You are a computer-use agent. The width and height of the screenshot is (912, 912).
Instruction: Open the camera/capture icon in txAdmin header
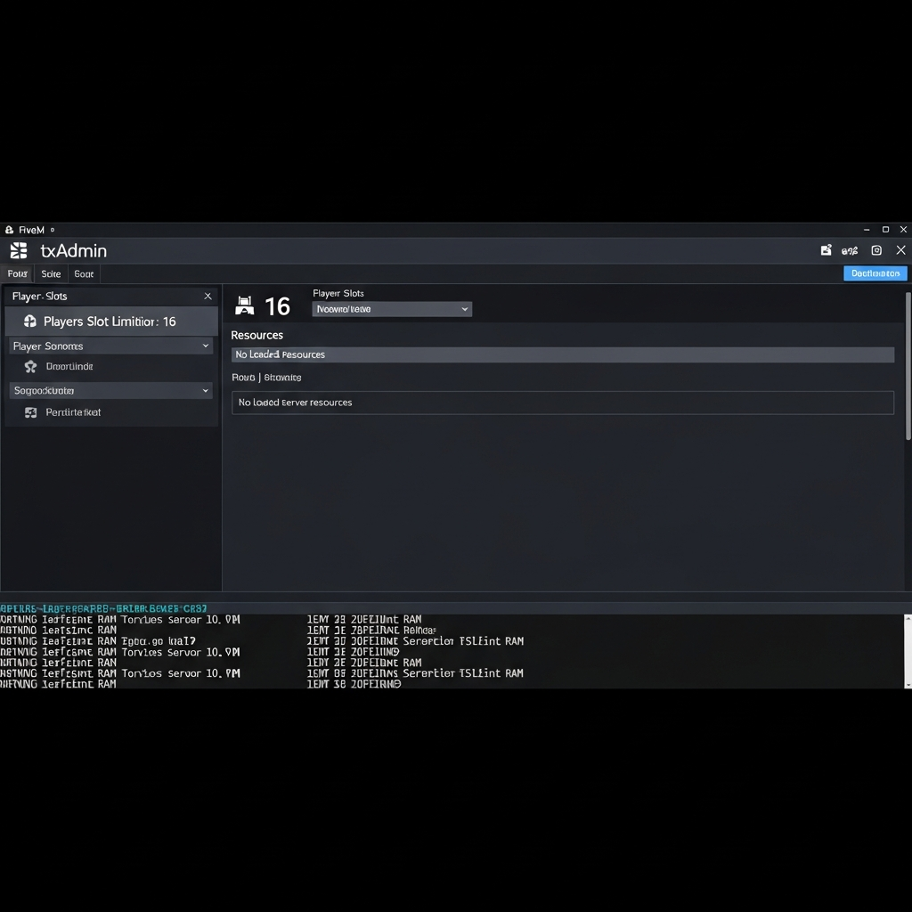876,250
